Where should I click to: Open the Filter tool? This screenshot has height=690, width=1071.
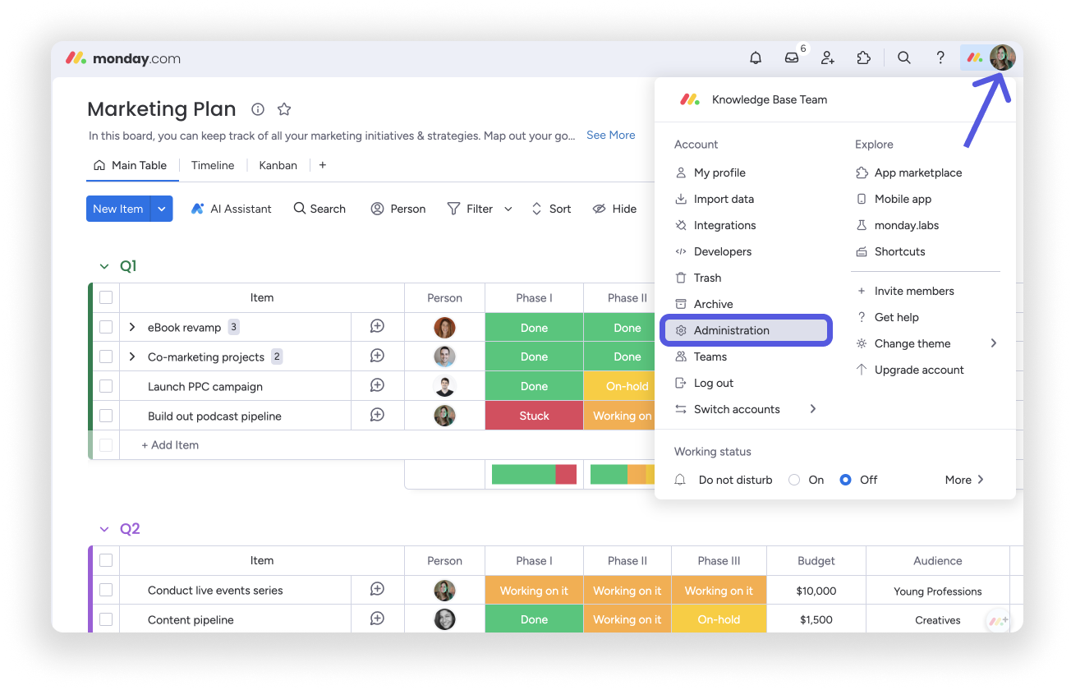[x=470, y=209]
